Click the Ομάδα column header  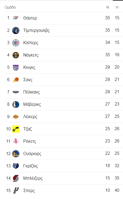point(10,7)
